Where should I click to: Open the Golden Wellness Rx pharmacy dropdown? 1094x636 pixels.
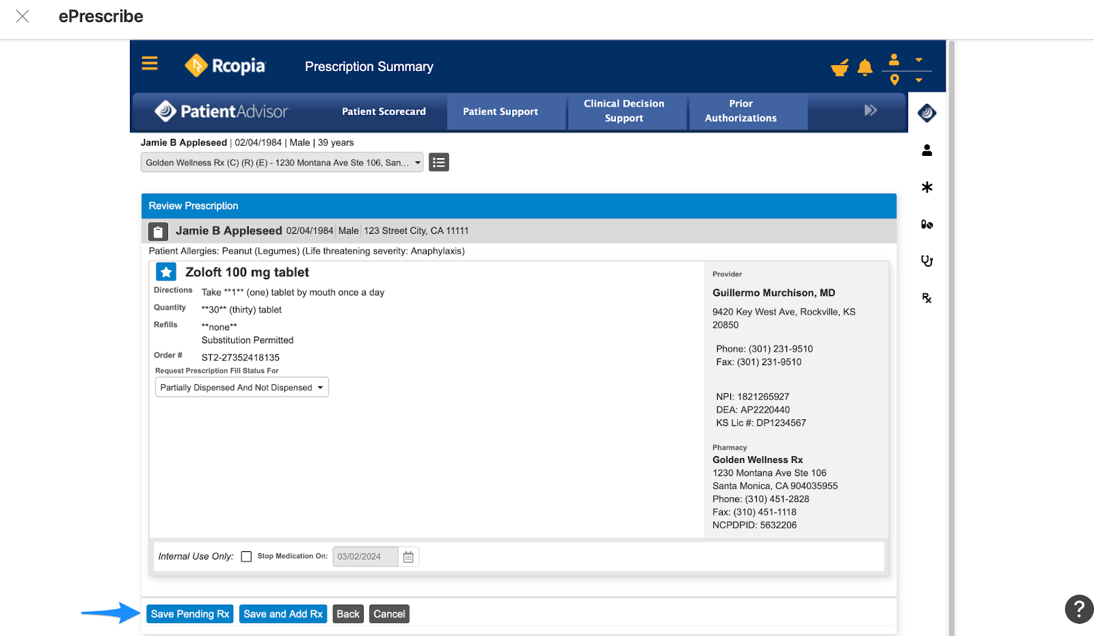pos(282,162)
